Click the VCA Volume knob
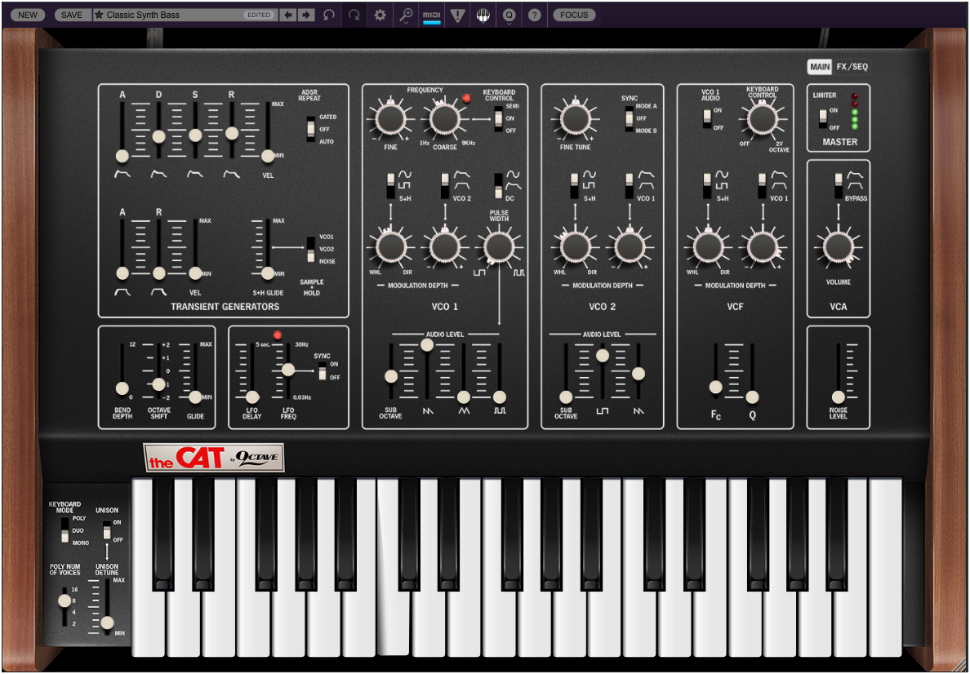 (x=839, y=246)
